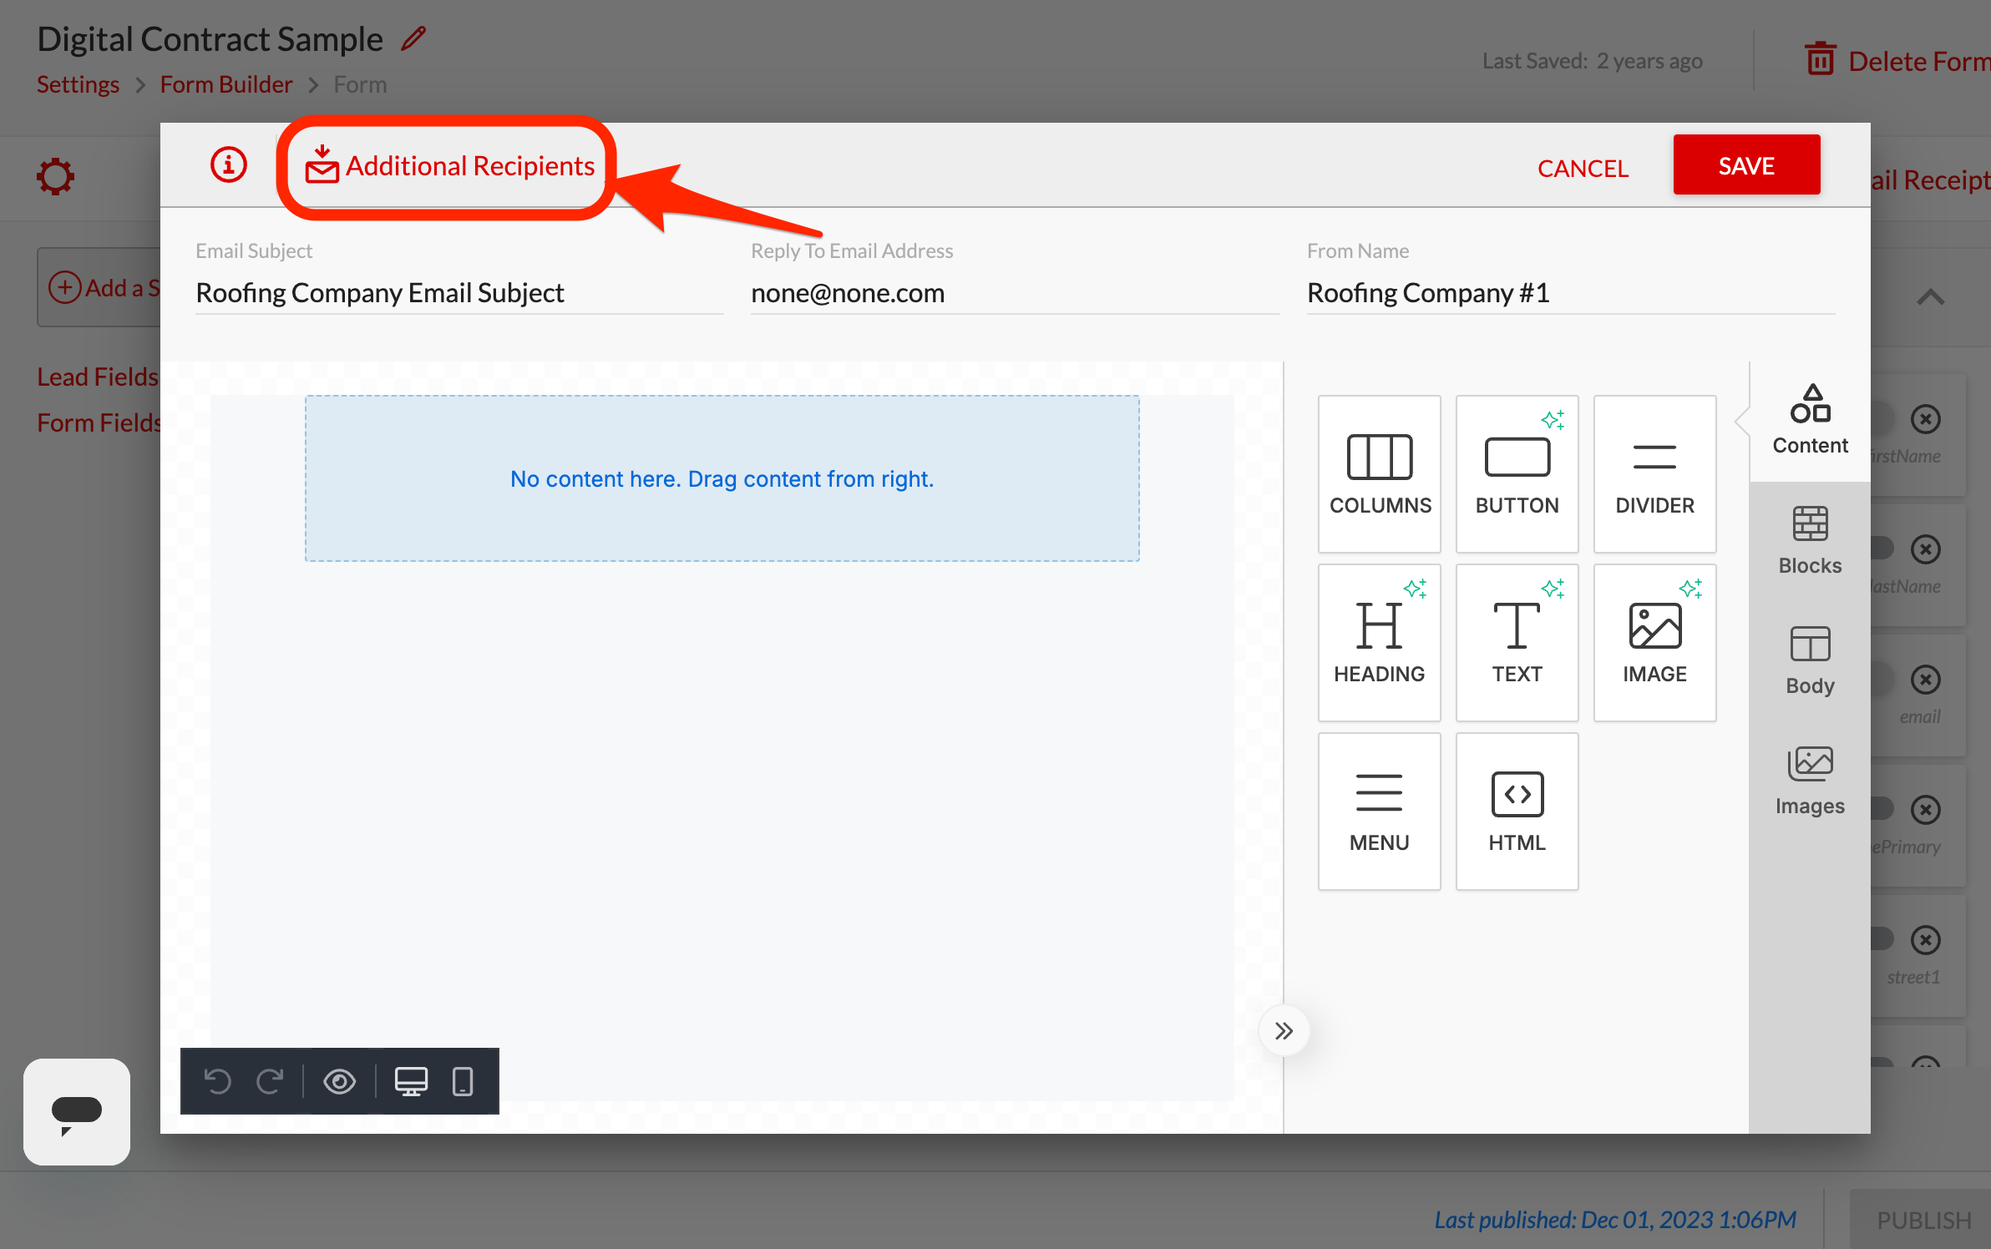Select the Menu content block
1991x1249 pixels.
point(1380,811)
